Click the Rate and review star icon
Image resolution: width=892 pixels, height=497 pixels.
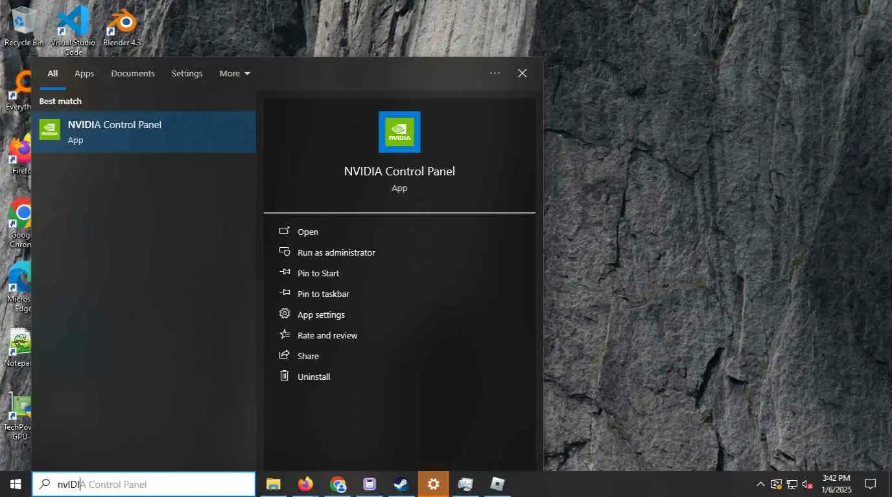click(284, 335)
